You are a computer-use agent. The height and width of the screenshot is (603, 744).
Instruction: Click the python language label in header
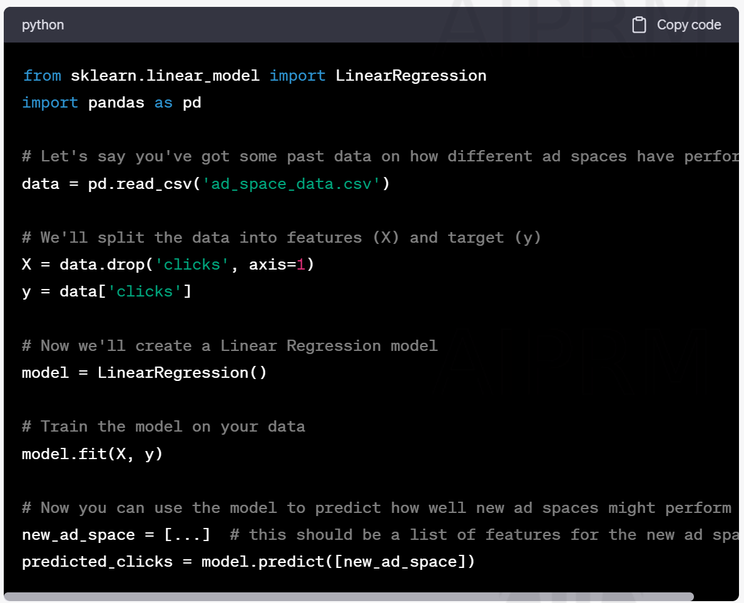tap(43, 25)
